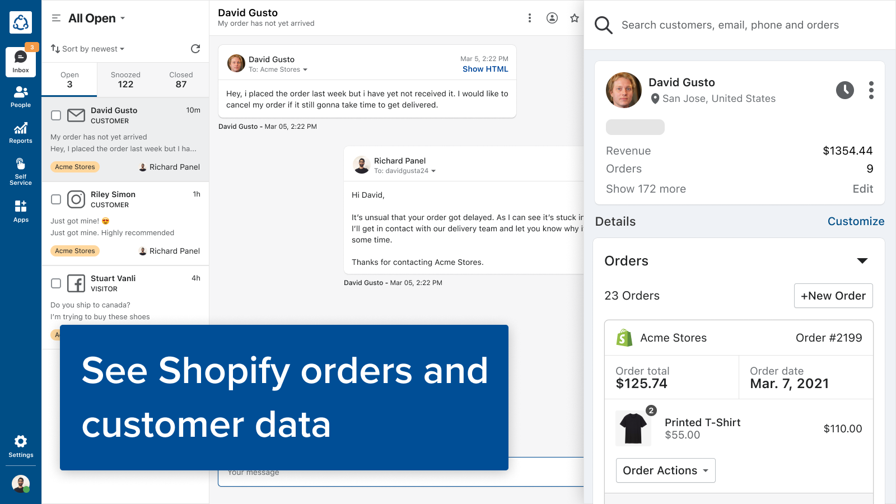Click David Gusto's profile photo in customer card
This screenshot has width=896, height=504.
coord(624,90)
